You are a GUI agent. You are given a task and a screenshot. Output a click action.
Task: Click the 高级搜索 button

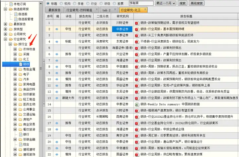coord(197,3)
